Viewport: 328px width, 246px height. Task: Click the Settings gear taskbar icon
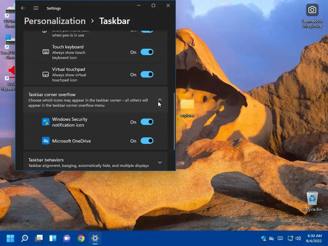point(95,238)
